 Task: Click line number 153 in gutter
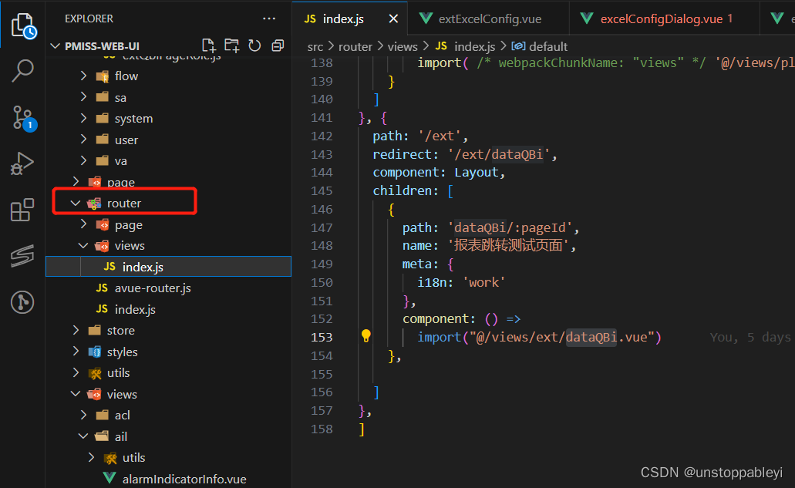pos(322,338)
